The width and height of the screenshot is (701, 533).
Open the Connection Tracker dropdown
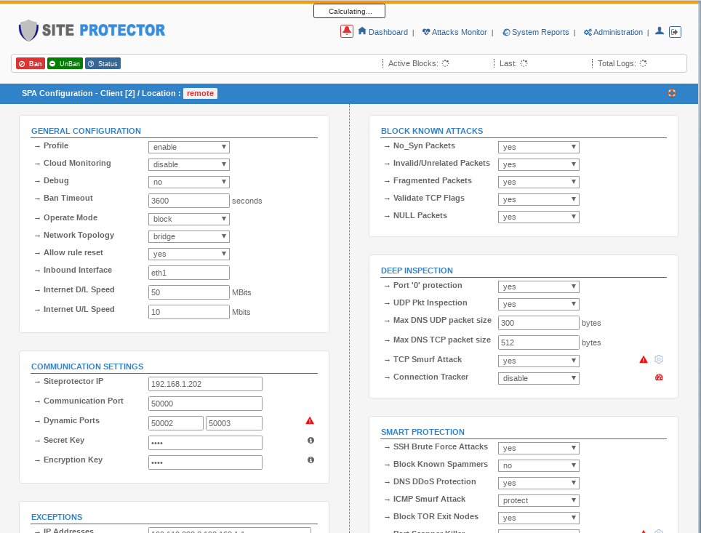pyautogui.click(x=538, y=378)
